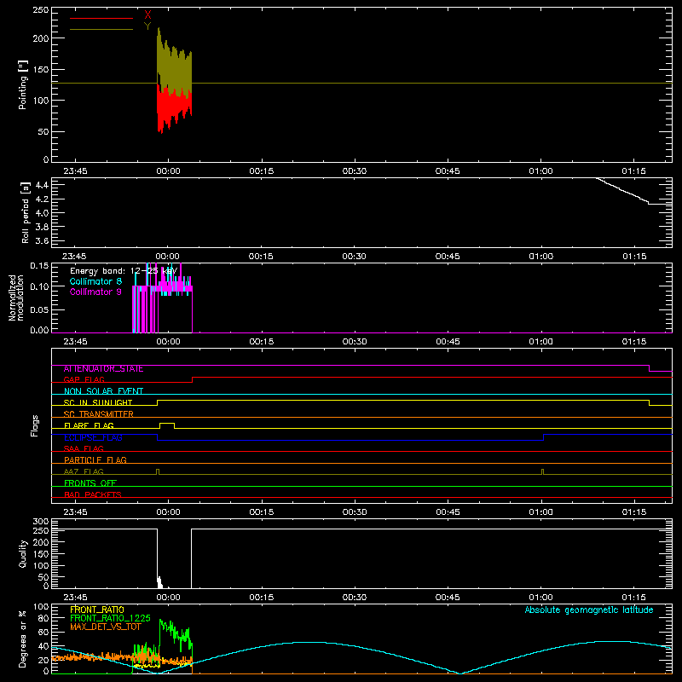Click 00:30 under the Pointing panel

pyautogui.click(x=355, y=171)
